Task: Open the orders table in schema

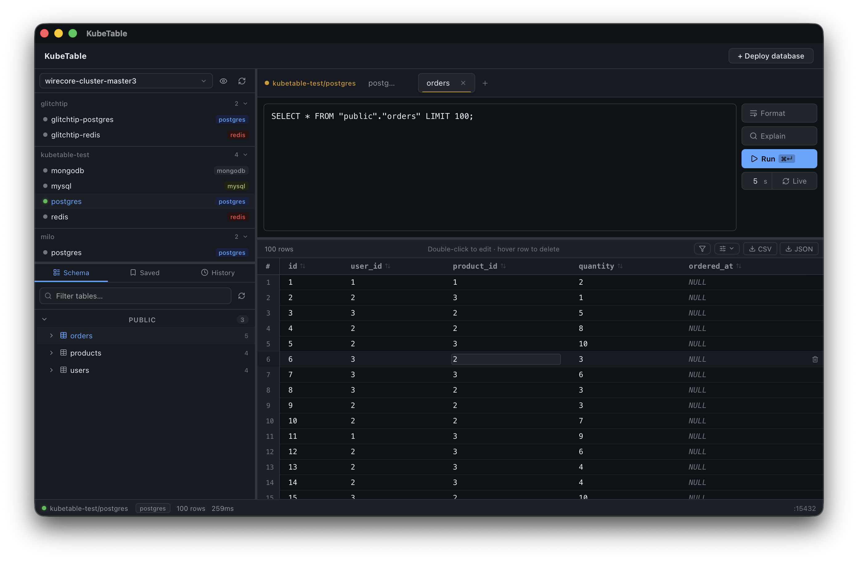Action: coord(145,336)
